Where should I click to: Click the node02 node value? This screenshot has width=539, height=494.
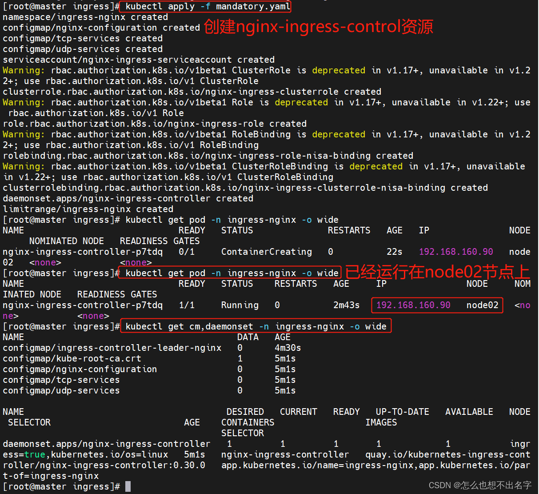[x=483, y=305]
